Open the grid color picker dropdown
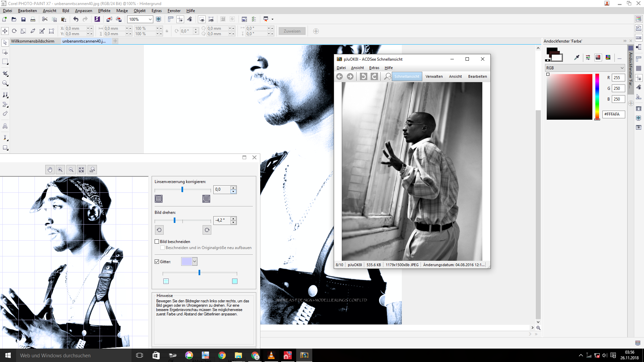Viewport: 644px width, 362px height. coord(195,261)
